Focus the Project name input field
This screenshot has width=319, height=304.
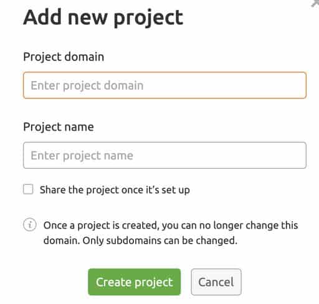point(164,155)
